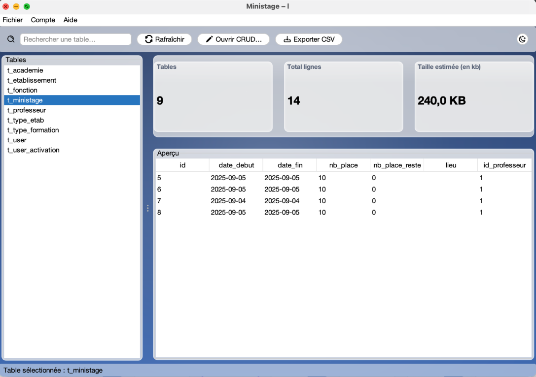The image size is (536, 377).
Task: Toggle dark mode moon icon
Action: point(522,39)
